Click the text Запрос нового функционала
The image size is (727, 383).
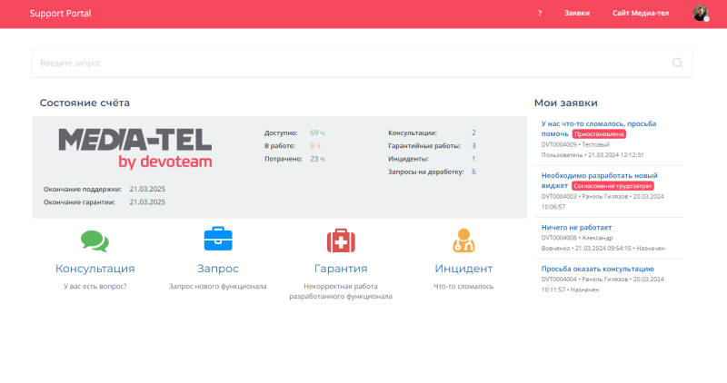[218, 286]
